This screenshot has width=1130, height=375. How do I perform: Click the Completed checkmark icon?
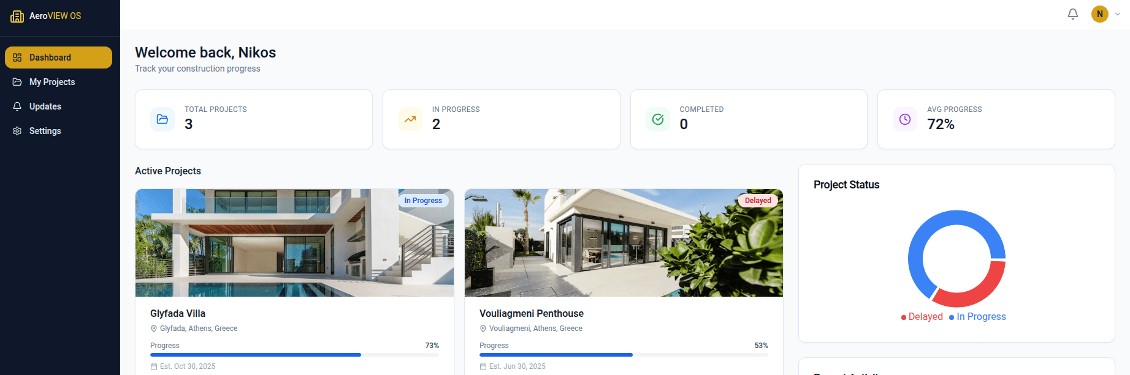pos(658,119)
